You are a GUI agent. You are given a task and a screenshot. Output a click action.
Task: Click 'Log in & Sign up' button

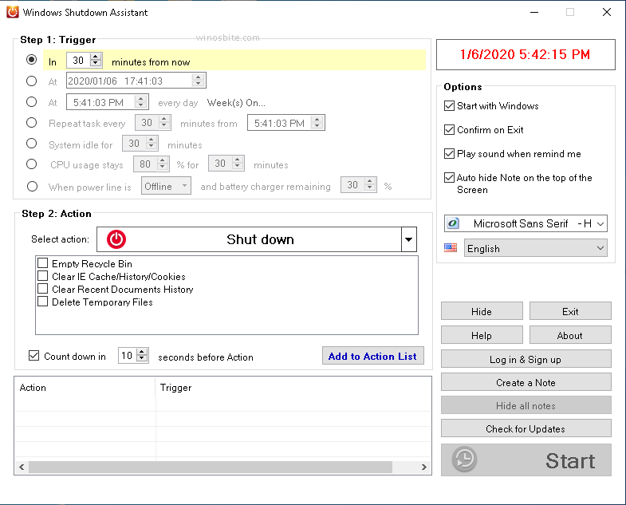(x=526, y=359)
